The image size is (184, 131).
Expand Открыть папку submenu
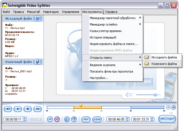112,58
